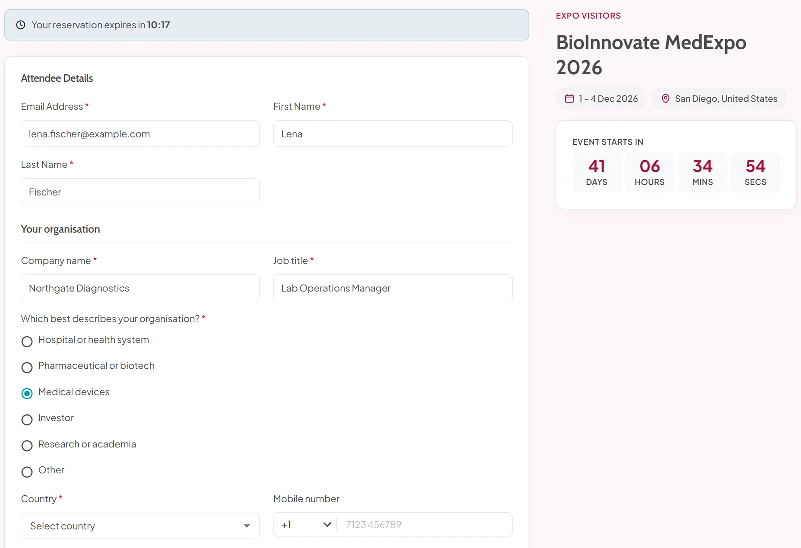The width and height of the screenshot is (801, 548).
Task: Click the Mobile number input field
Action: pyautogui.click(x=425, y=524)
